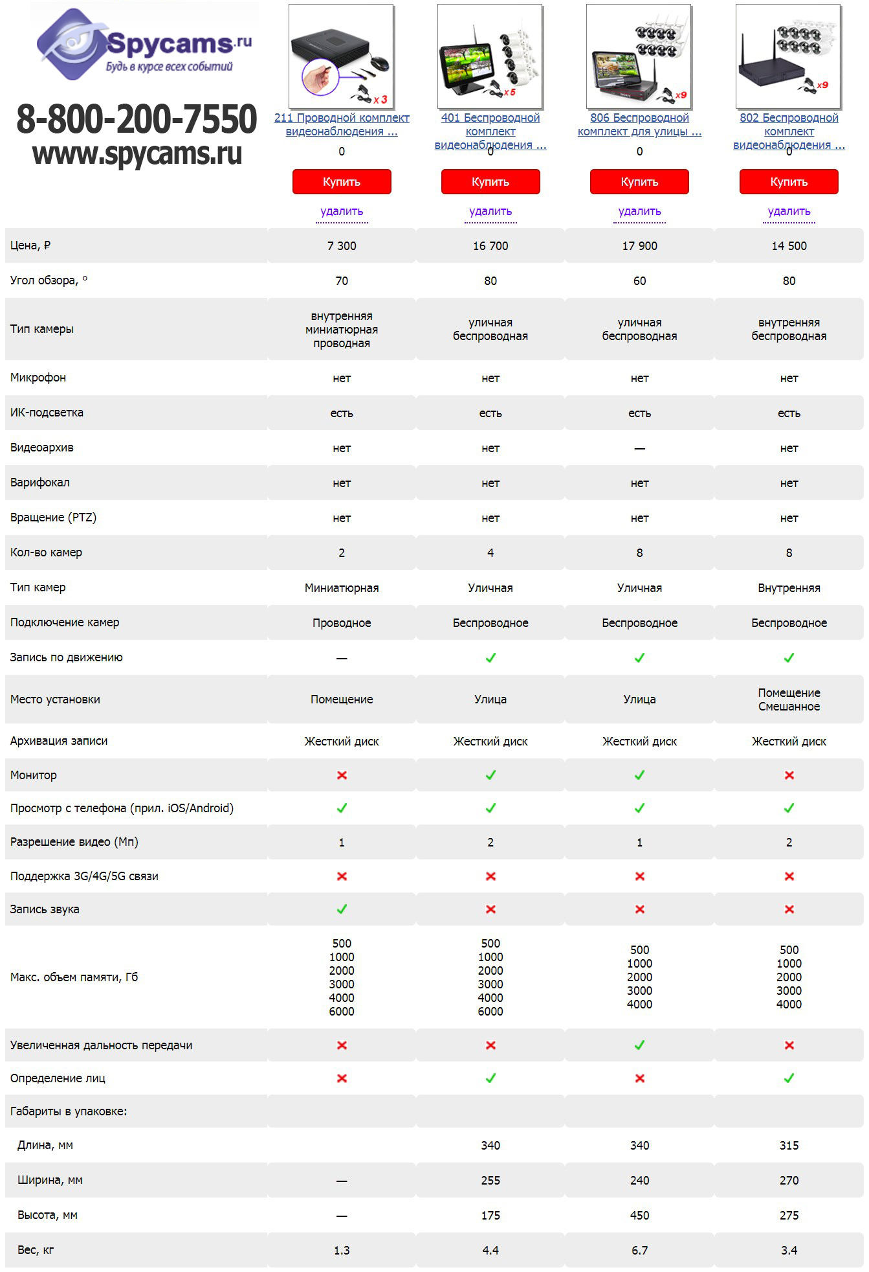This screenshot has height=1272, width=869.
Task: Click the Spycams.ru eye logo
Action: 72,44
